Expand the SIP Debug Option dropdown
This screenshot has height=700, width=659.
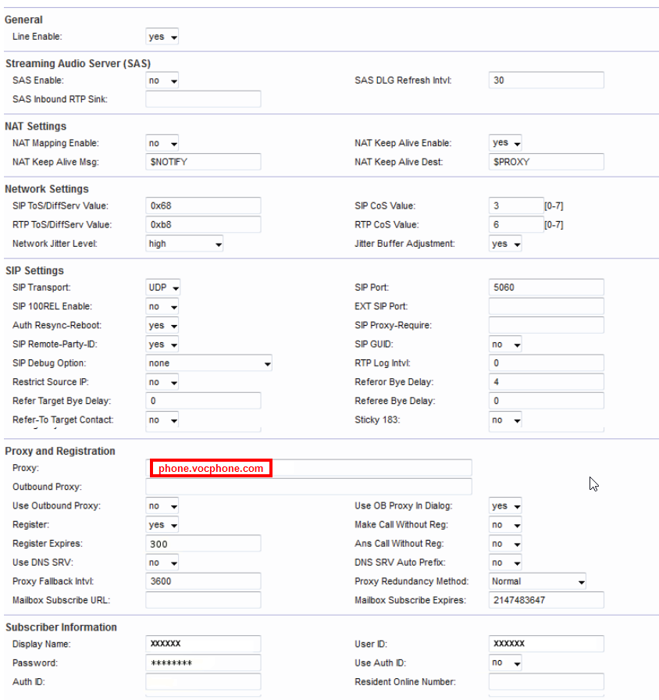208,363
